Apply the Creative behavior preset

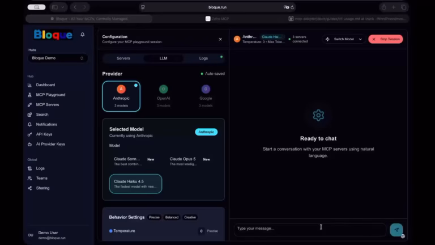(190, 217)
